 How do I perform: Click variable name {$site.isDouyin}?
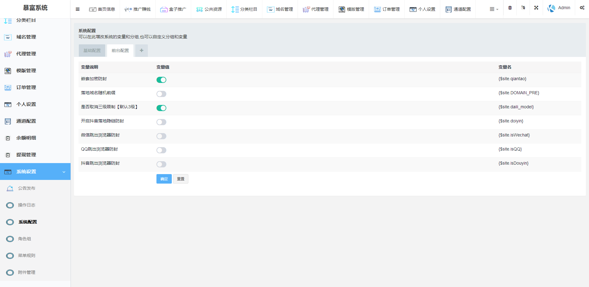click(x=514, y=163)
